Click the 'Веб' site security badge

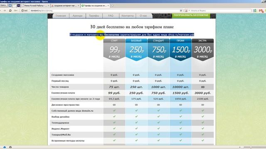point(24,10)
